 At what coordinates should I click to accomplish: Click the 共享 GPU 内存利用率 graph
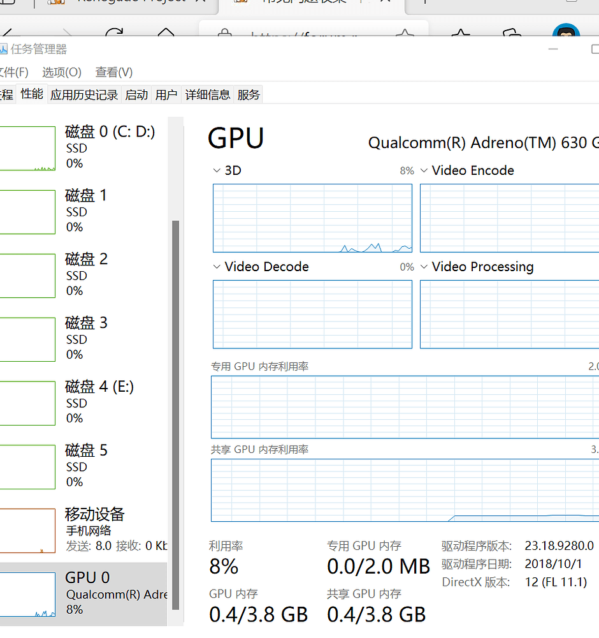pos(405,490)
